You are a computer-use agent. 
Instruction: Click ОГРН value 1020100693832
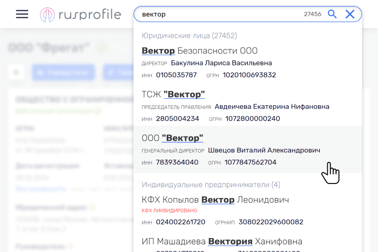coord(249,75)
